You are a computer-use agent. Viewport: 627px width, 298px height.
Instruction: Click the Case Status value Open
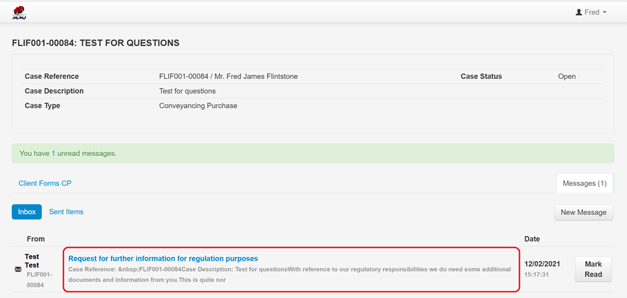567,76
